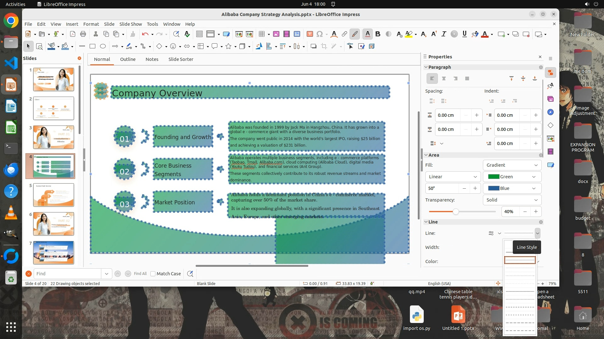Click the Underline text icon
The height and width of the screenshot is (339, 604).
coord(464,34)
